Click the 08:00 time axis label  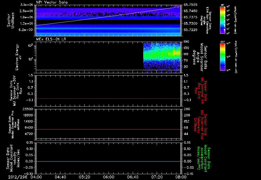tap(181, 177)
